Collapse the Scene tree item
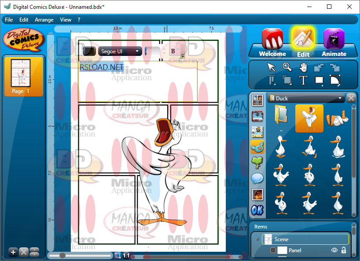The height and width of the screenshot is (261, 360). pos(258,239)
